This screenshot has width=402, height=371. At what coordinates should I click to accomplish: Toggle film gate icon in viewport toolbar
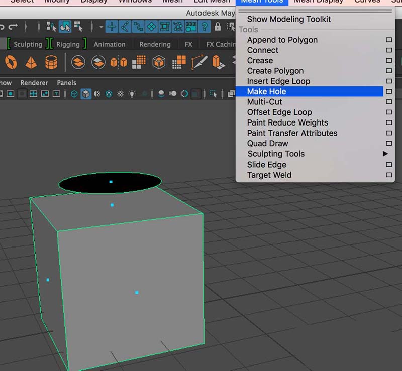10,94
